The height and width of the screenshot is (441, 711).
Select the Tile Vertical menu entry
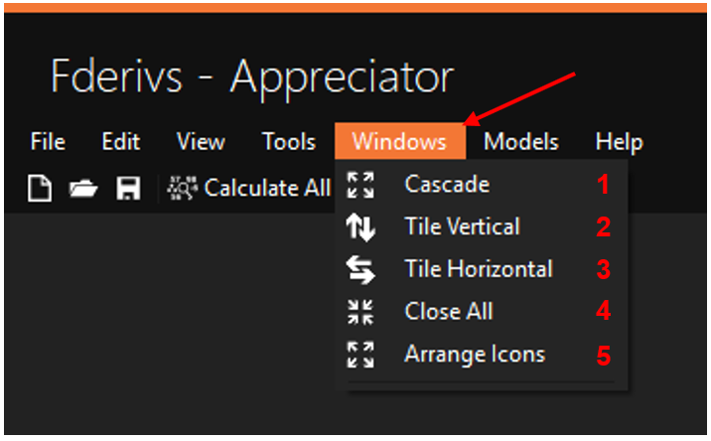click(462, 227)
